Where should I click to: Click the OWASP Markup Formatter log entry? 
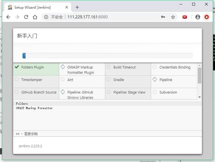[34, 108]
